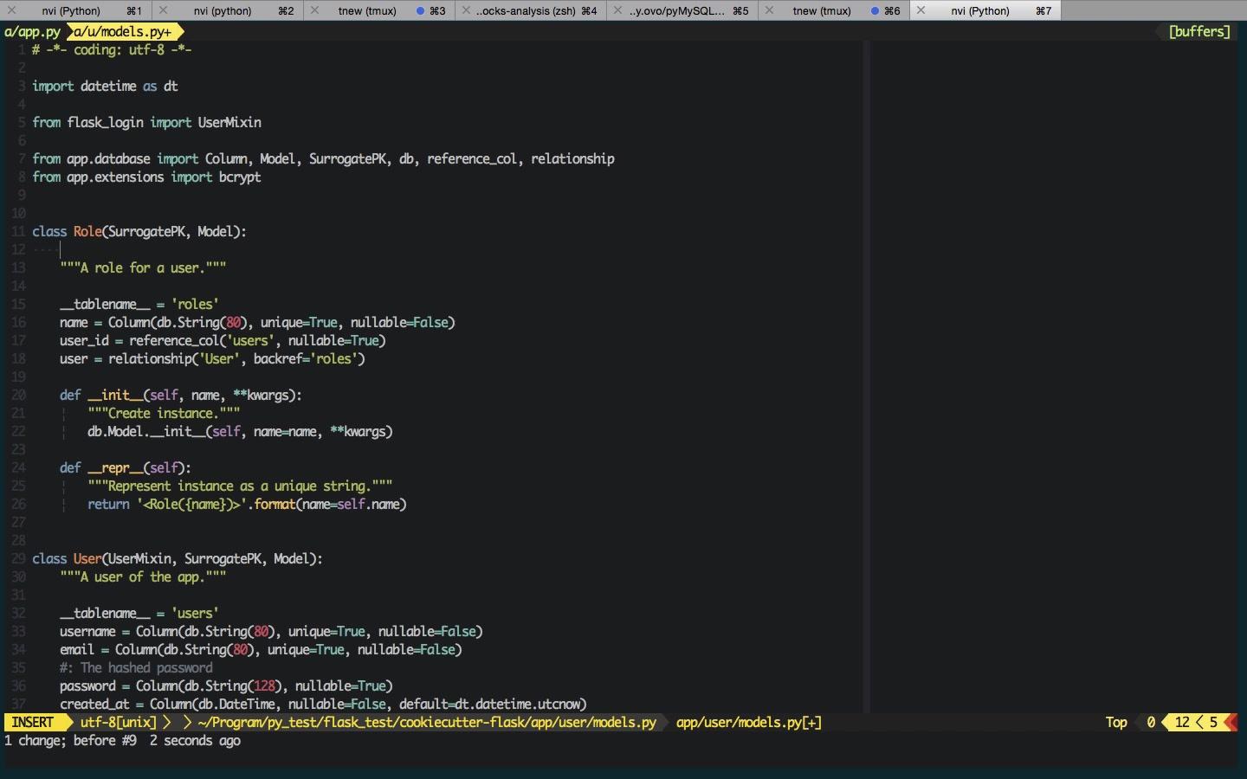Click the blue activity dot on ⌘3 tab
Viewport: 1247px width, 779px height.
click(421, 10)
